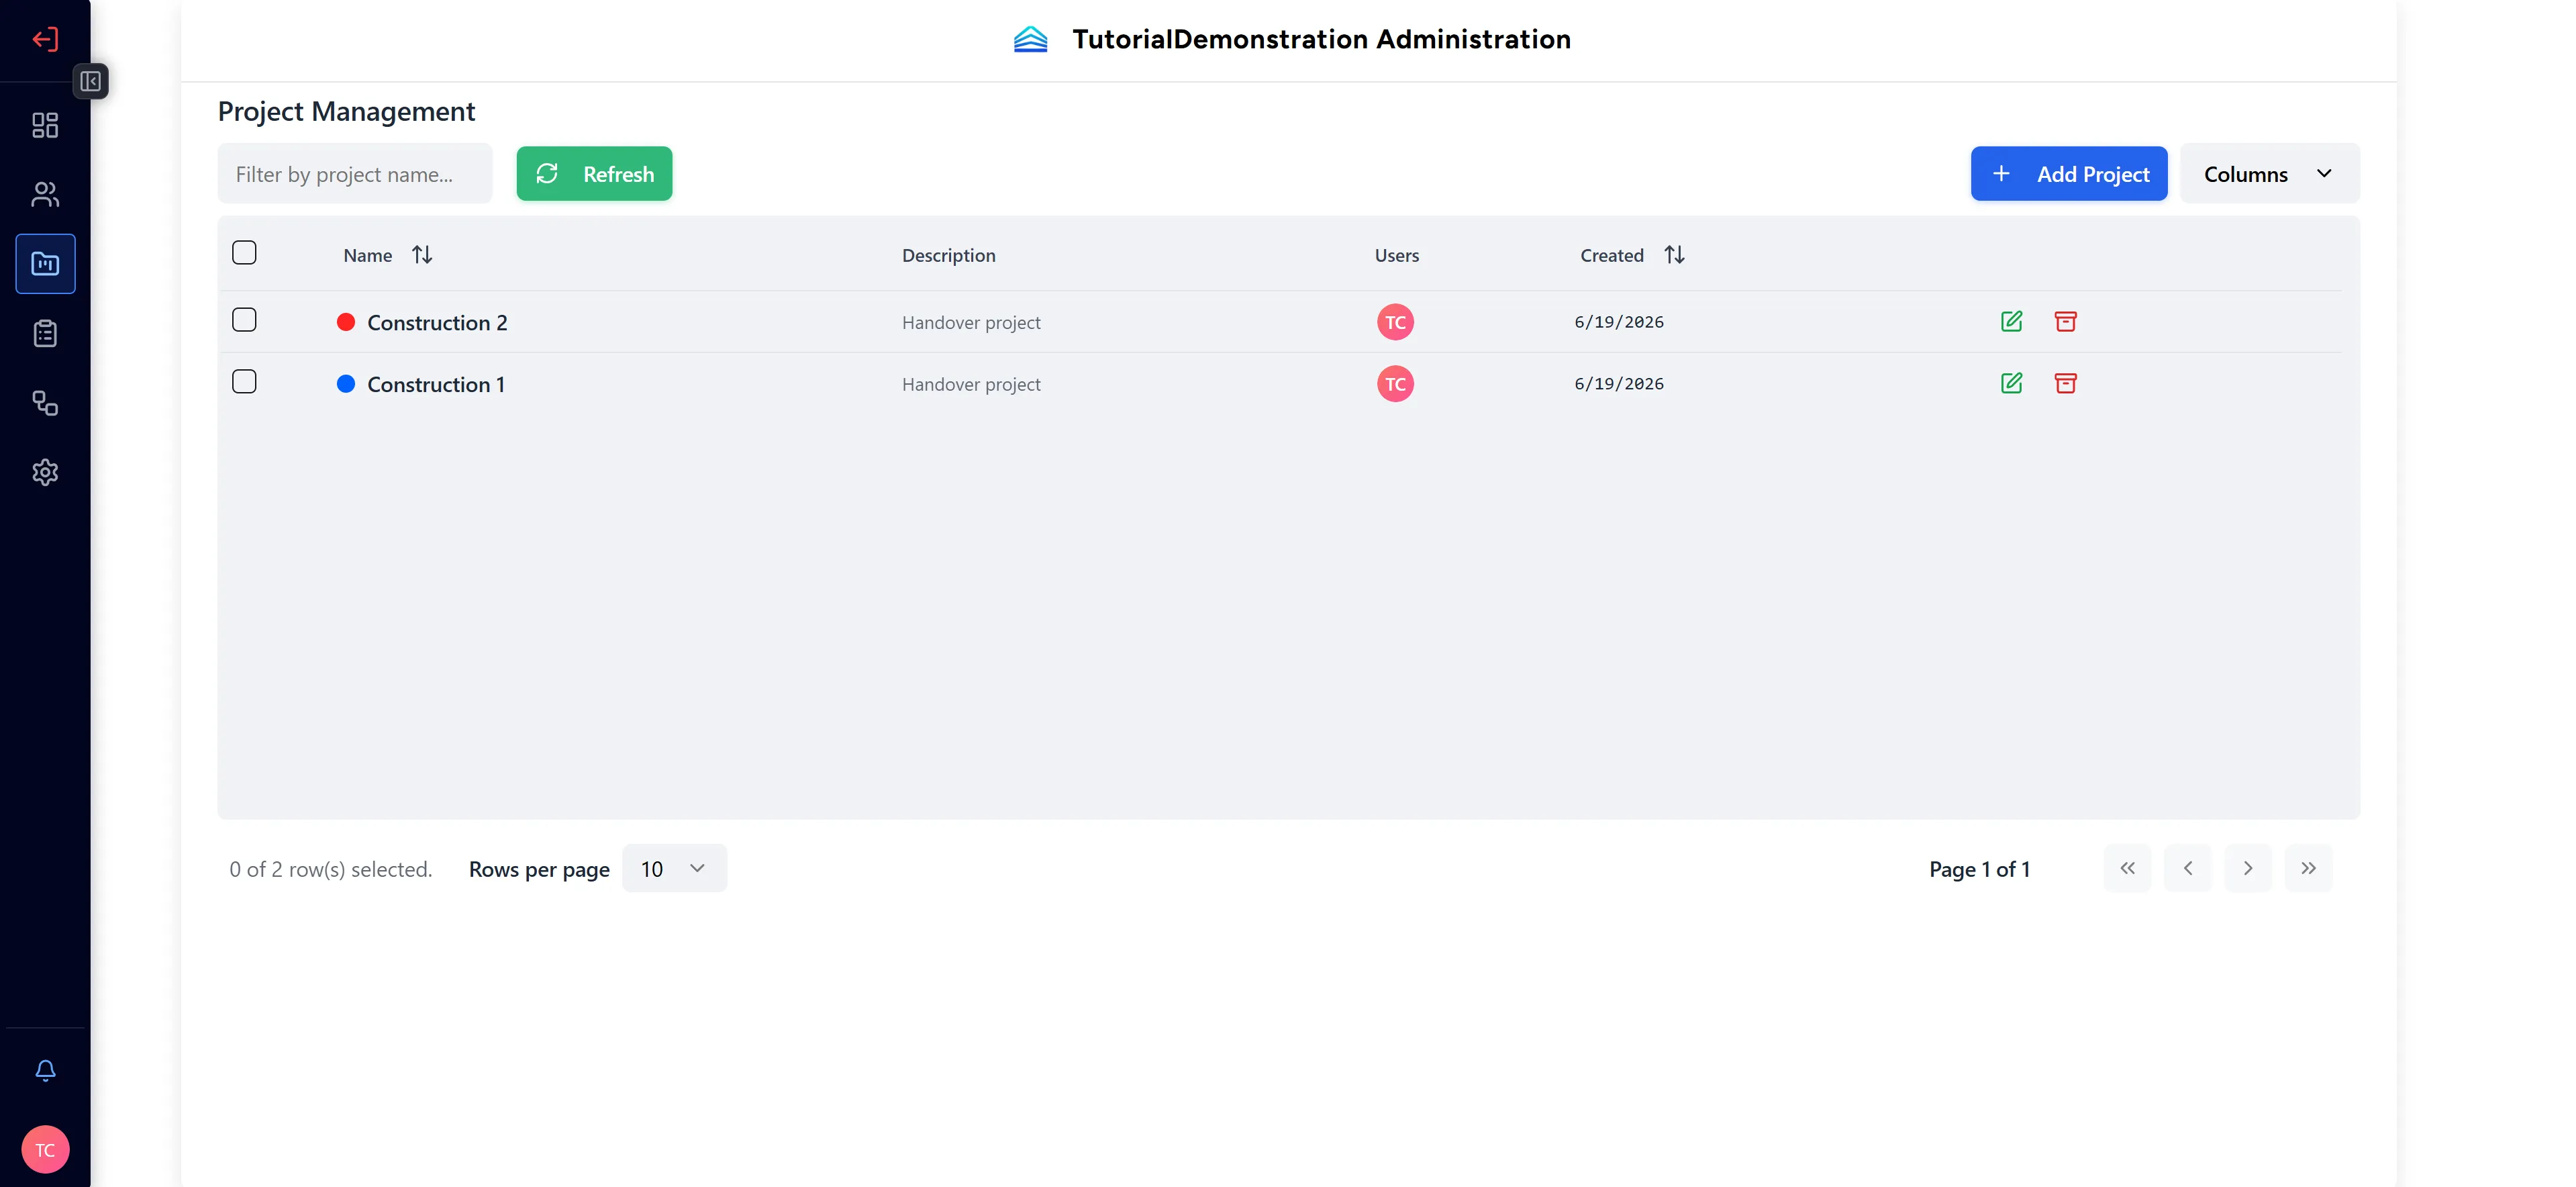Go to the previous page

pos(2187,868)
